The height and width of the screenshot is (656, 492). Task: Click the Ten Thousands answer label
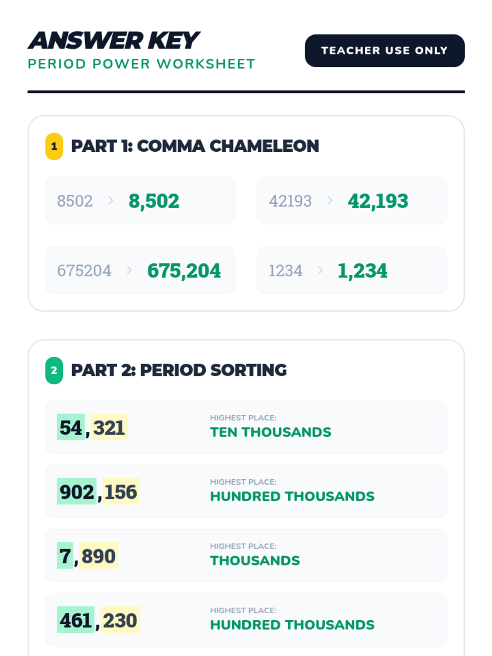(271, 432)
